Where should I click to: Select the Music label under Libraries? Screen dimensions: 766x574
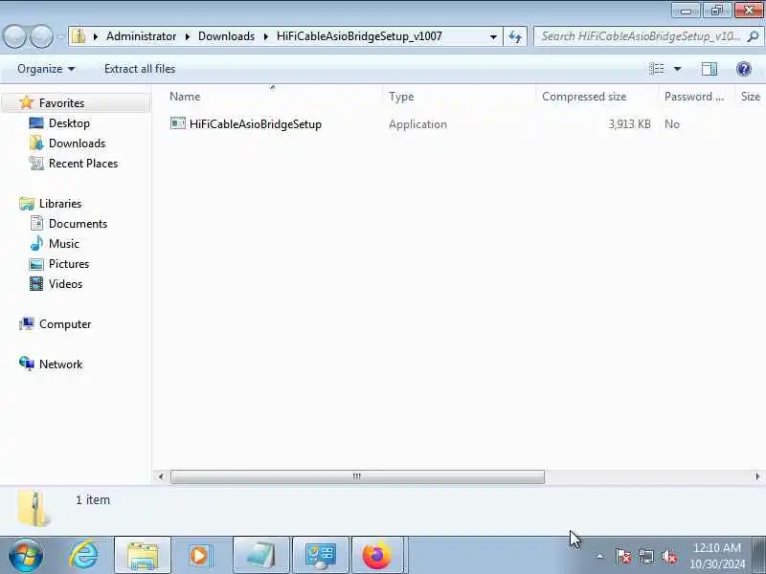(63, 244)
